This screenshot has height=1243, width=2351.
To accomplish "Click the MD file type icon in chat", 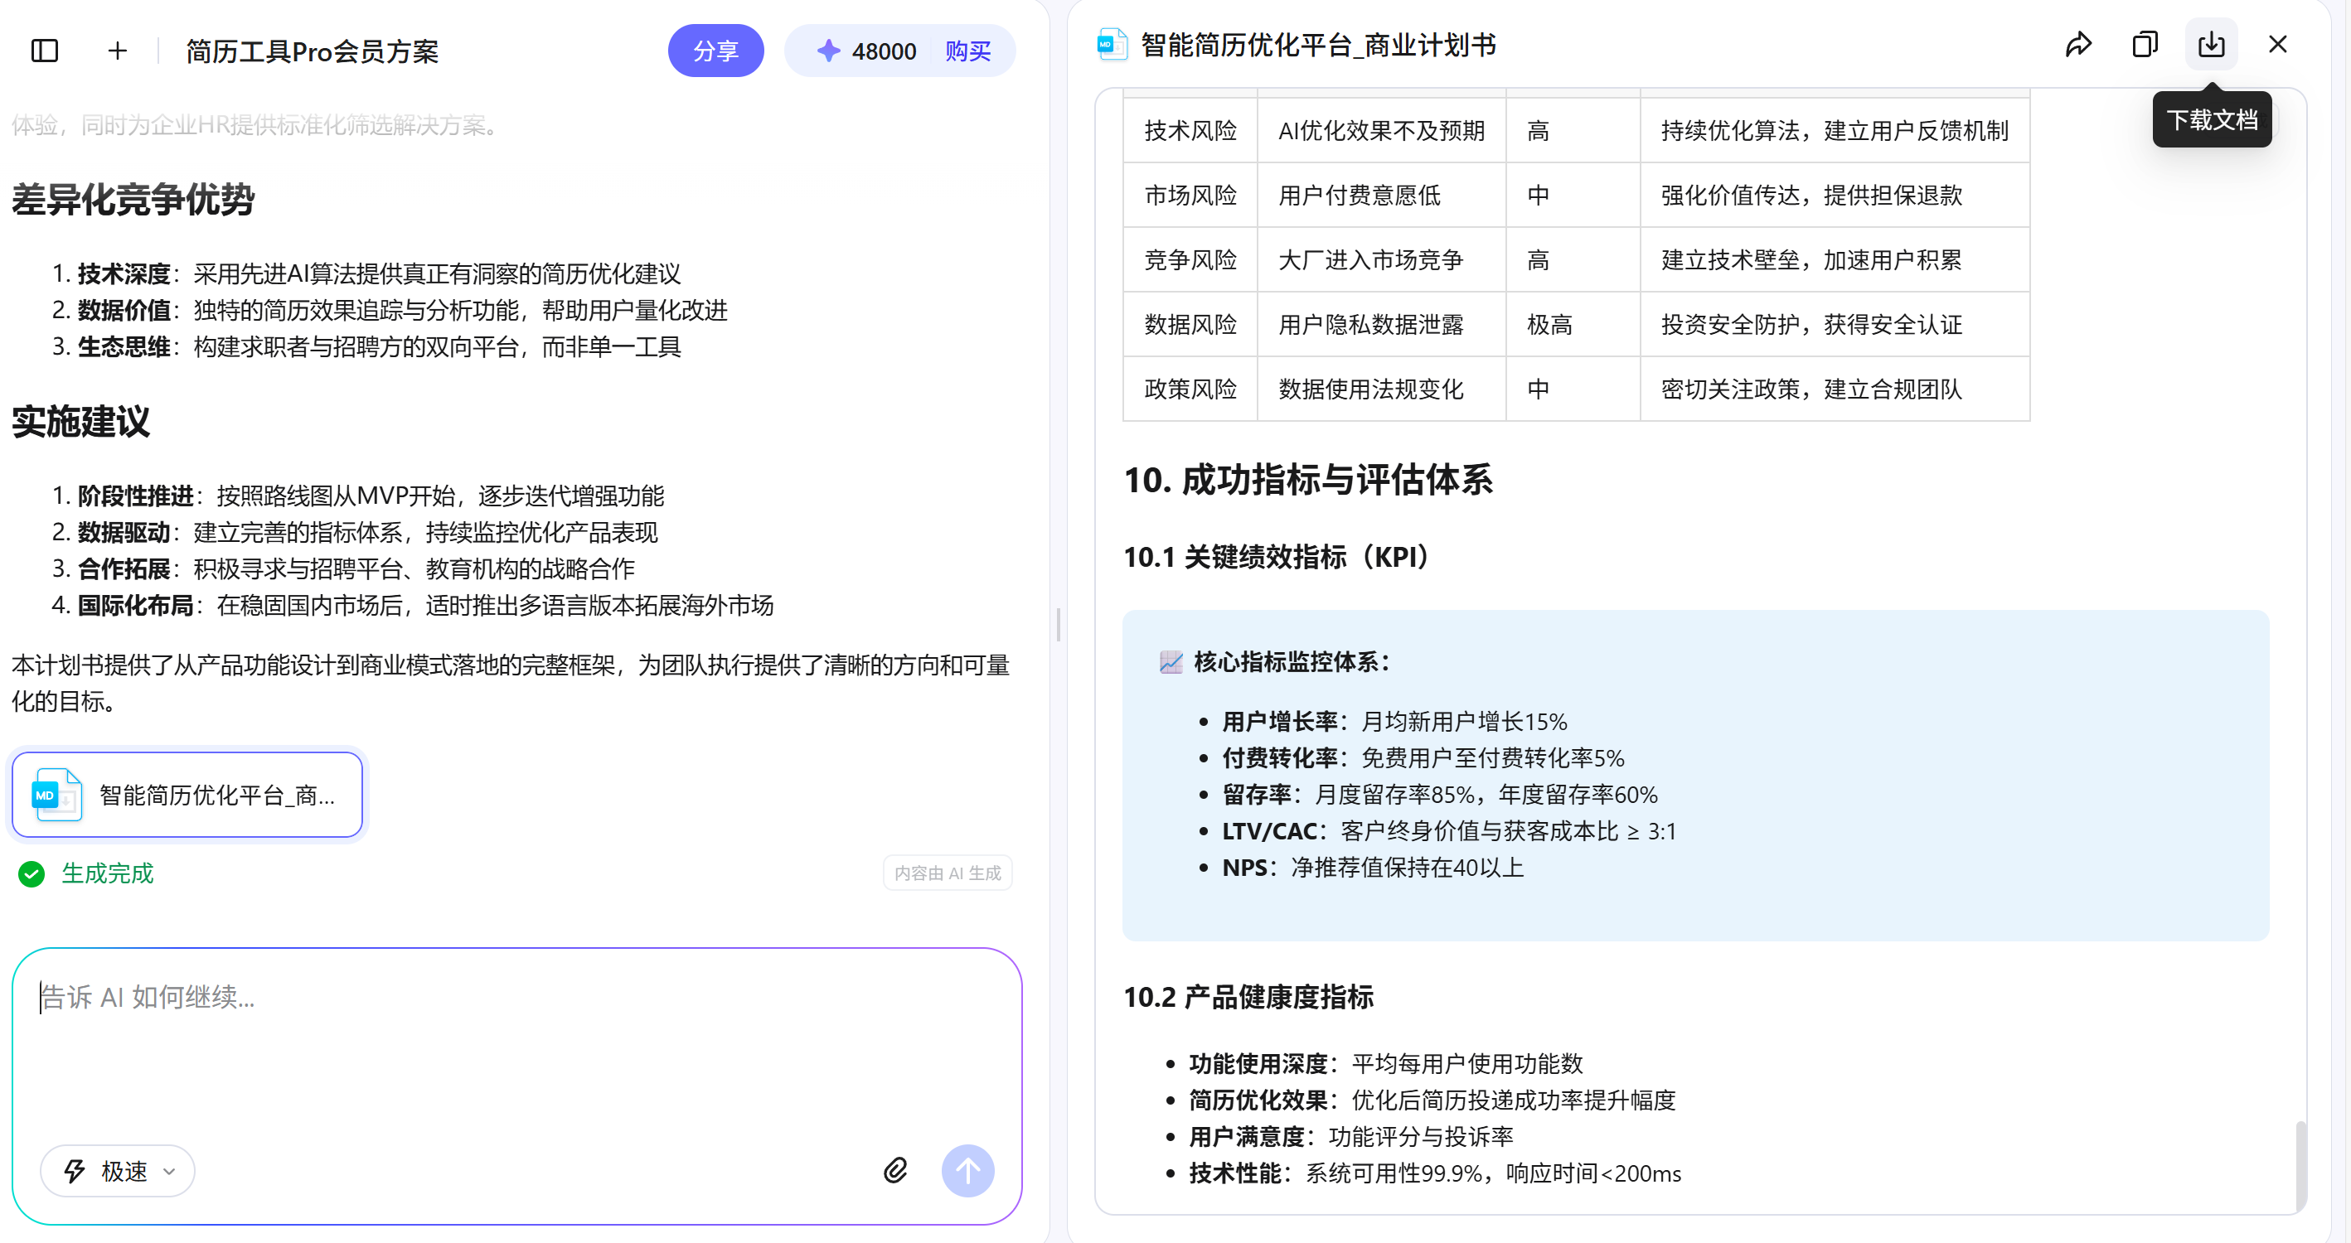I will coord(56,795).
